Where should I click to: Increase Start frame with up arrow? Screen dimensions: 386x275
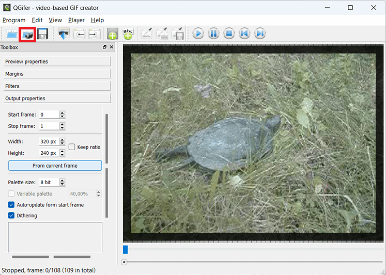(x=63, y=113)
